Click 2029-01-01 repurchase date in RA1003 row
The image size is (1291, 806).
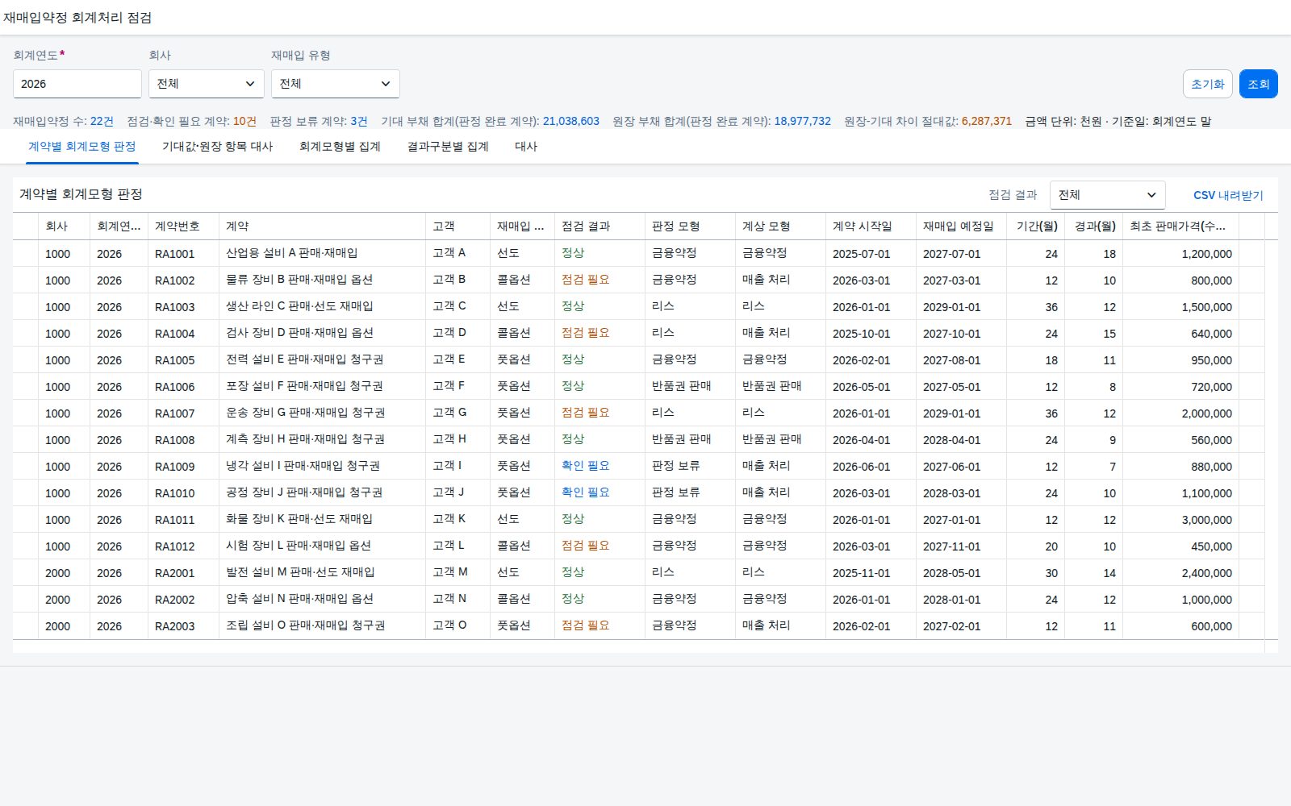click(x=952, y=307)
